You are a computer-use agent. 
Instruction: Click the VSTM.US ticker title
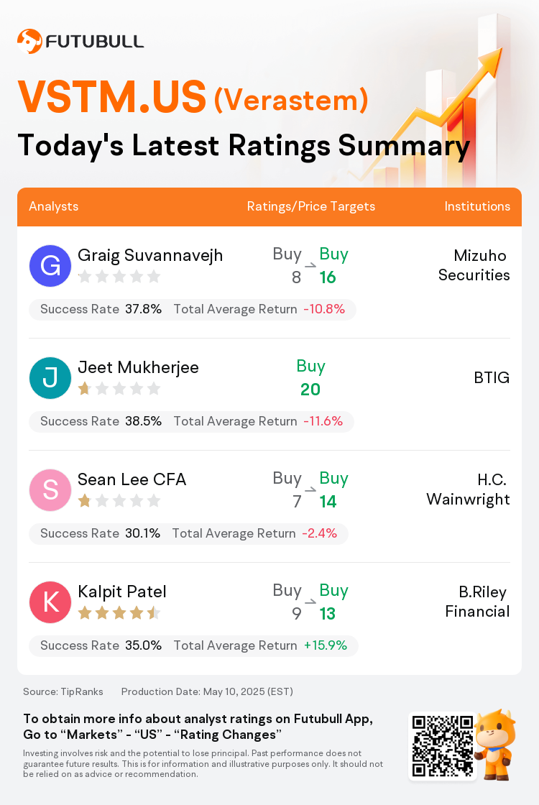(x=112, y=96)
